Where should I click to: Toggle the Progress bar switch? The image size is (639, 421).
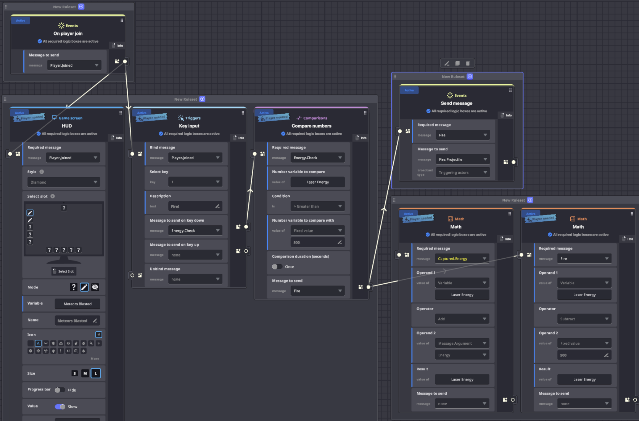(x=60, y=390)
